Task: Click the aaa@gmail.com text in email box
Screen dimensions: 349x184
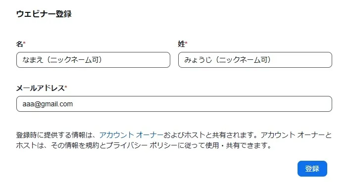Action: pyautogui.click(x=48, y=104)
